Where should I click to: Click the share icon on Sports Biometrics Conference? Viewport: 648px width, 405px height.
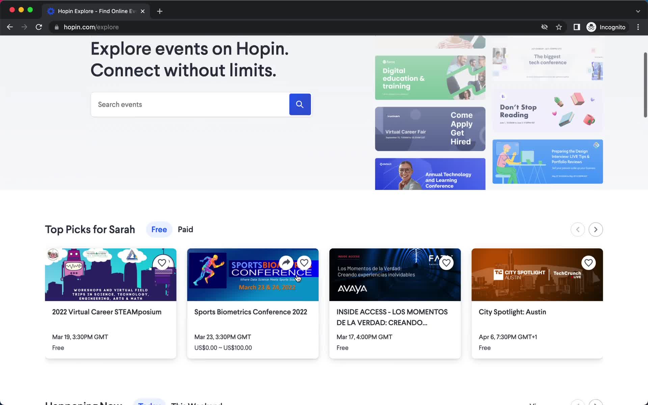click(286, 263)
